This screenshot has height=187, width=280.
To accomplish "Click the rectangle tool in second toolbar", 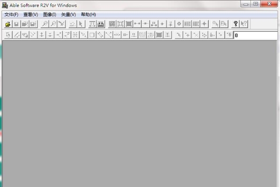I will (92, 35).
